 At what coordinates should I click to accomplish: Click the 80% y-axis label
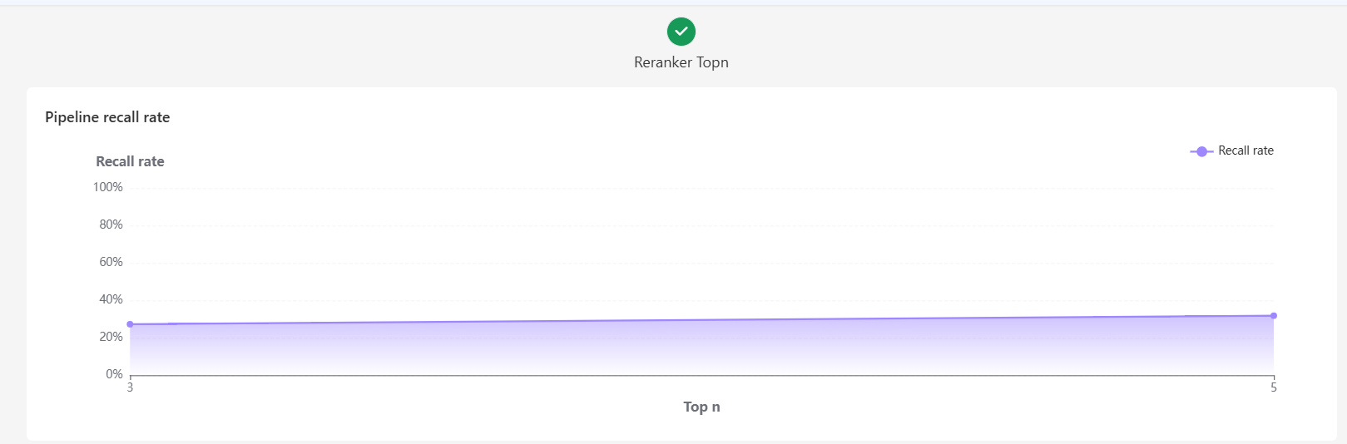(x=111, y=224)
